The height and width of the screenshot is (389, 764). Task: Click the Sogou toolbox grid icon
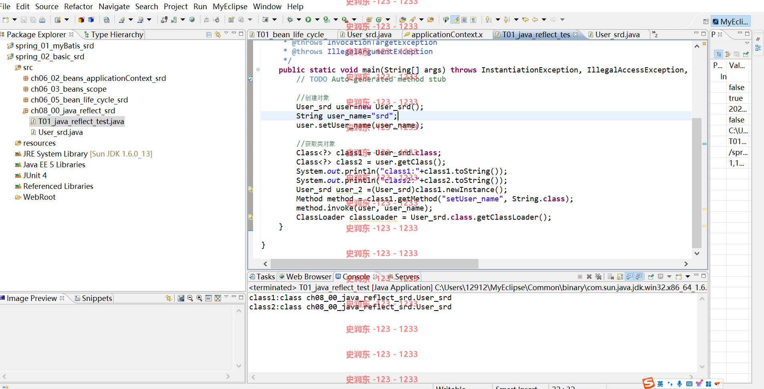pyautogui.click(x=708, y=384)
